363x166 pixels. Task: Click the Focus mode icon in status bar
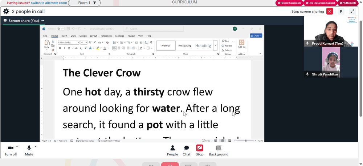pos(206,141)
